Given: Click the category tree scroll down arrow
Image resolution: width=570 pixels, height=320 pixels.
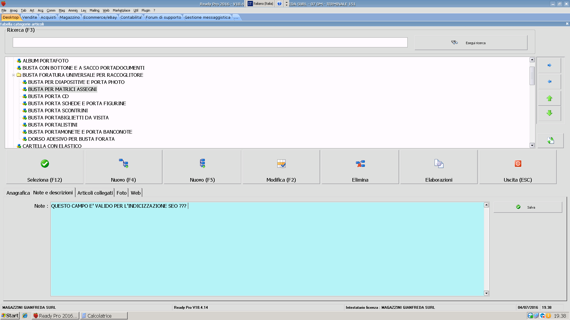Looking at the screenshot, I should (532, 145).
